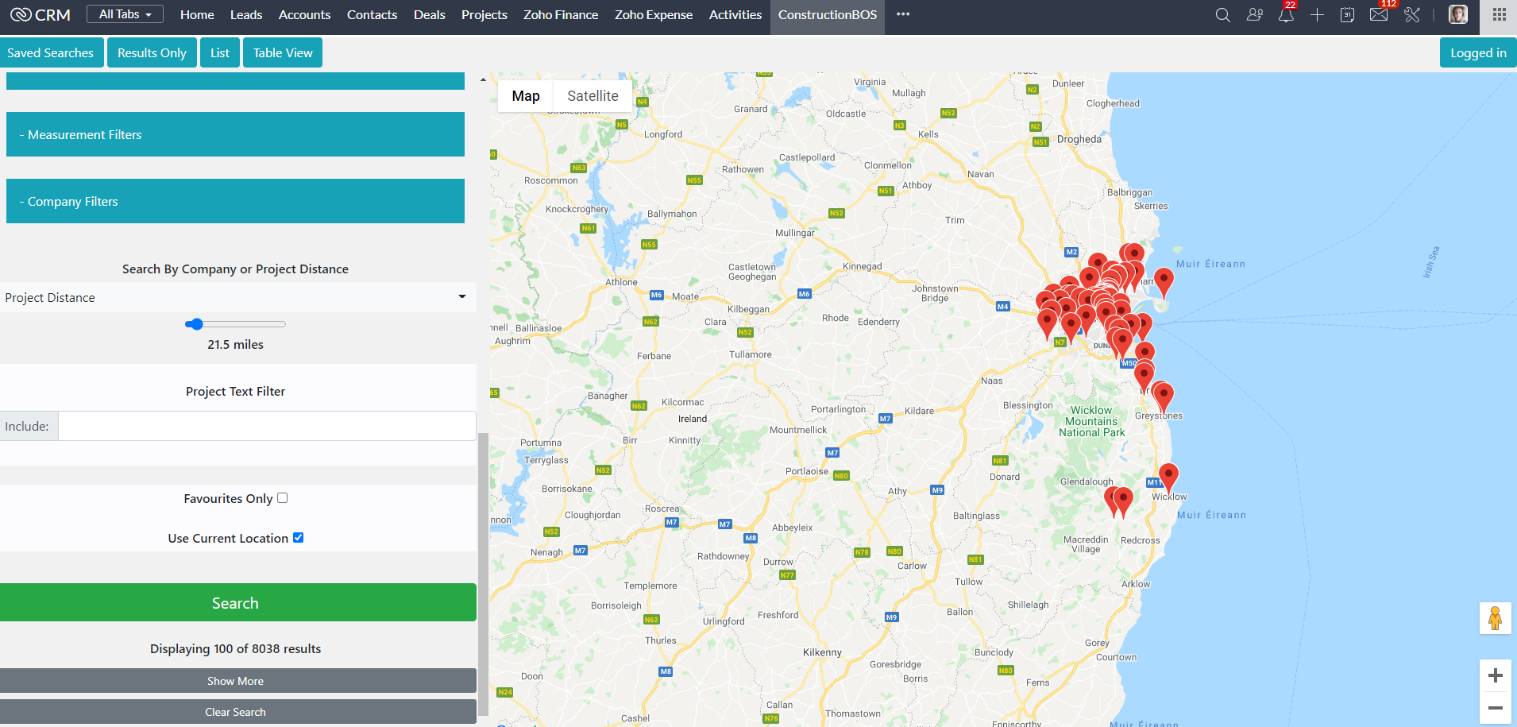The width and height of the screenshot is (1517, 727).
Task: Enable the Favourites Only checkbox
Action: click(x=282, y=498)
